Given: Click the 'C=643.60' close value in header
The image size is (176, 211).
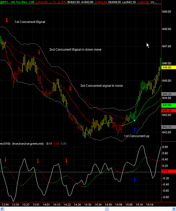Looking at the screenshot, I should 143,2.
